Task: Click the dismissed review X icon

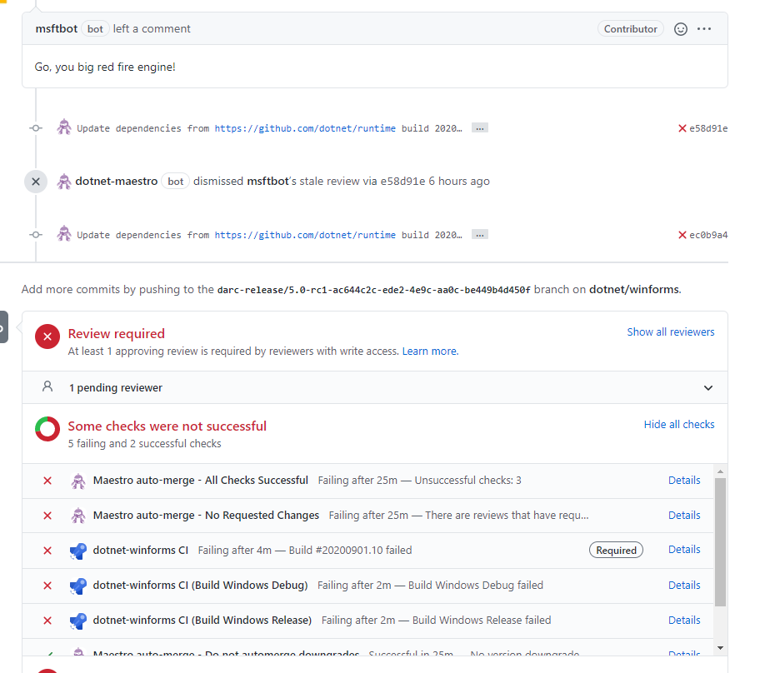Action: point(35,181)
